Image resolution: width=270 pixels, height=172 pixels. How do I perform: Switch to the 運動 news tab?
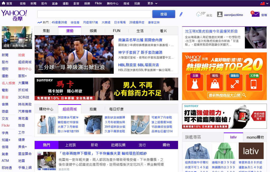tap(70, 31)
